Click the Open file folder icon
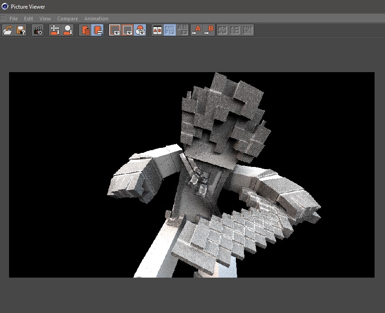This screenshot has height=313, width=385. 8,30
